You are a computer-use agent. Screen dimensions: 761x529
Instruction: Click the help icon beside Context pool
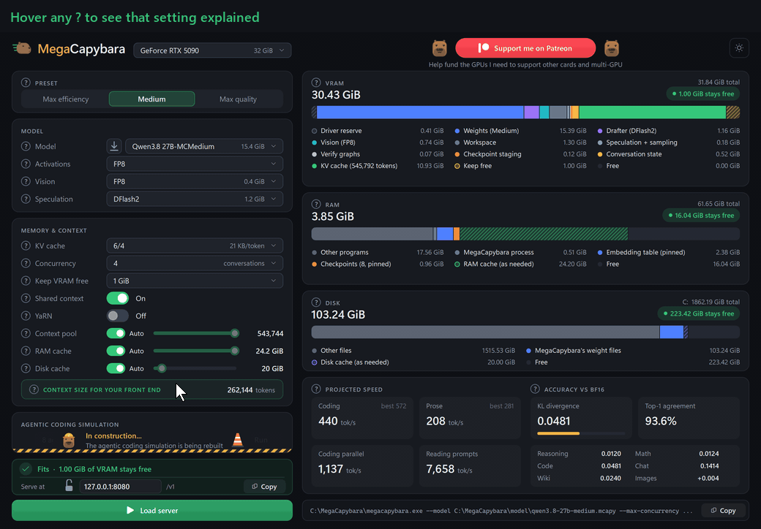point(26,333)
